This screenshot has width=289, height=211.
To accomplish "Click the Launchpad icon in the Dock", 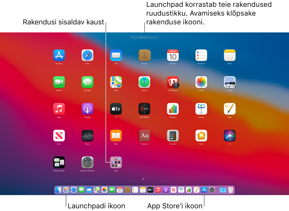I will coord(66,190).
